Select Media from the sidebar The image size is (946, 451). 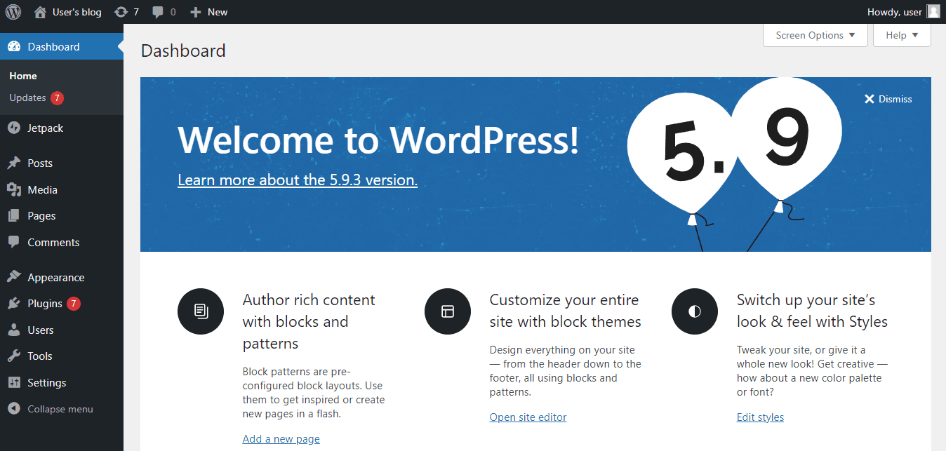(42, 189)
